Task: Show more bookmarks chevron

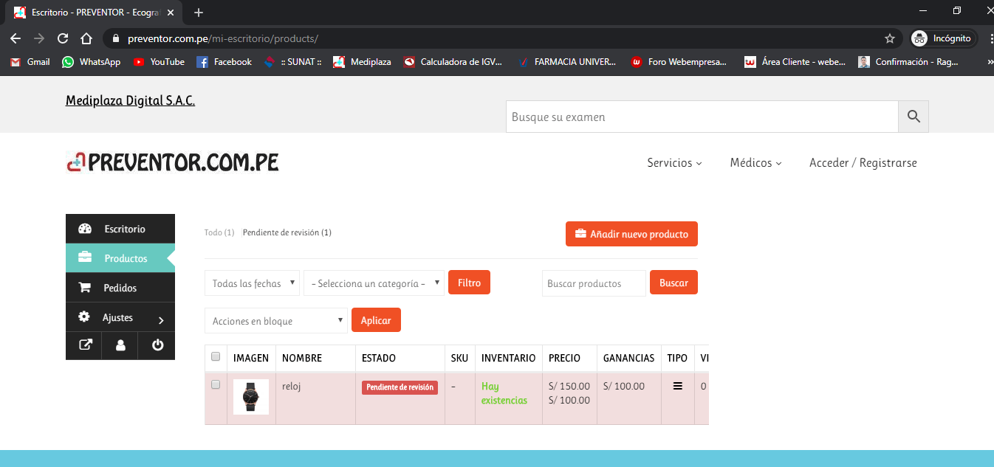Action: point(990,62)
